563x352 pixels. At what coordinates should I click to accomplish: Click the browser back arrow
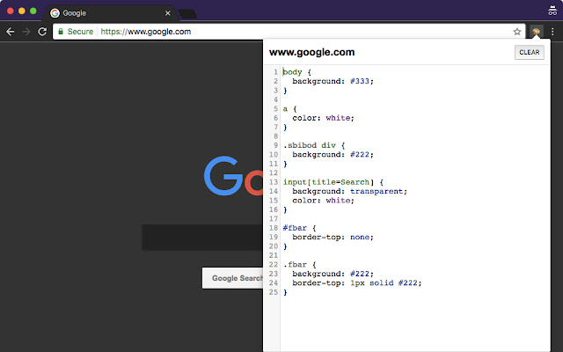11,31
